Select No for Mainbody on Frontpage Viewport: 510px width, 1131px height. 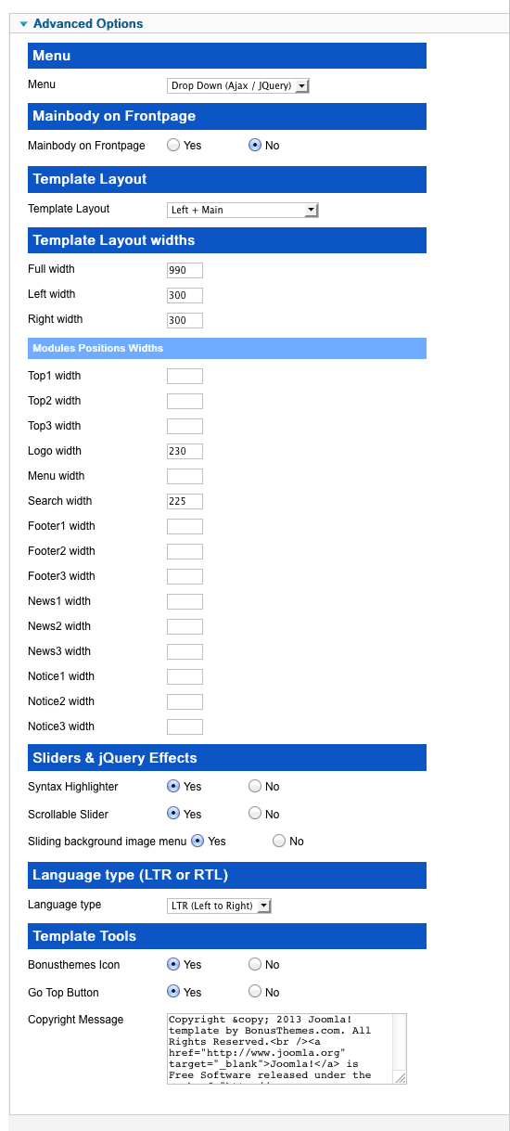[x=255, y=146]
